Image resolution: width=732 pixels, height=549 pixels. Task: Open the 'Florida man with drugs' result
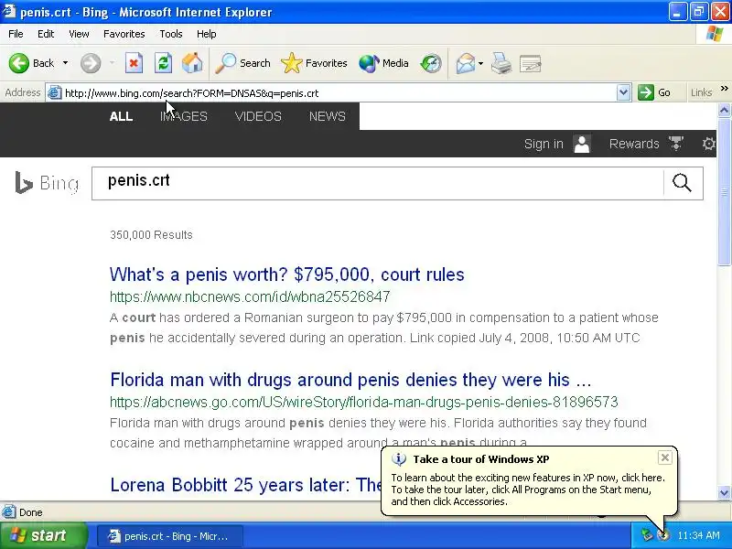tap(350, 380)
